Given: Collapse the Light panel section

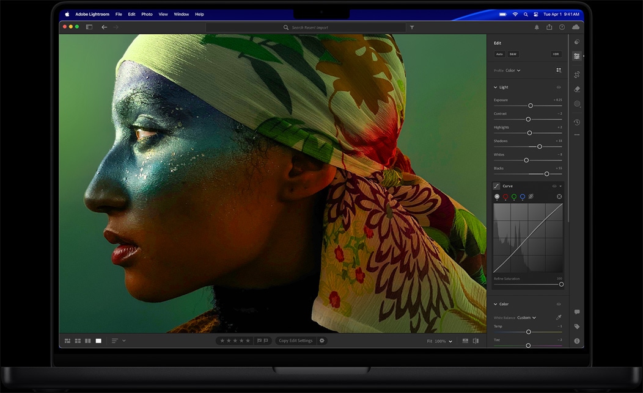Looking at the screenshot, I should [x=494, y=87].
